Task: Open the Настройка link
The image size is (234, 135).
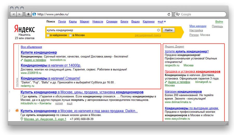Action: tap(196, 30)
